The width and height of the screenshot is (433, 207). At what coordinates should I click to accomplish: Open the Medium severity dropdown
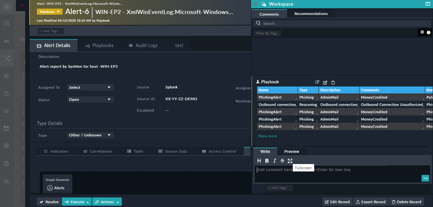coord(49,11)
